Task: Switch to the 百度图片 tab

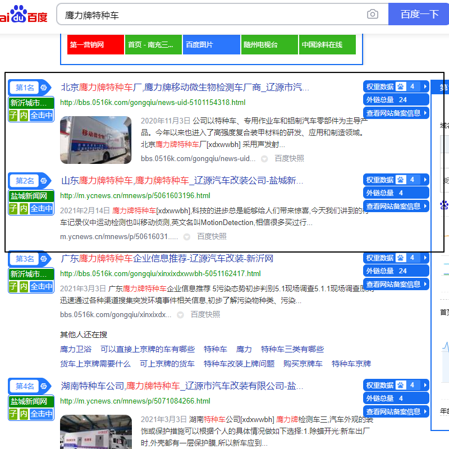Action: coord(212,45)
